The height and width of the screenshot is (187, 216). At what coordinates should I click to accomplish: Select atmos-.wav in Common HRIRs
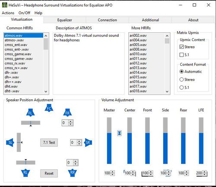point(24,40)
